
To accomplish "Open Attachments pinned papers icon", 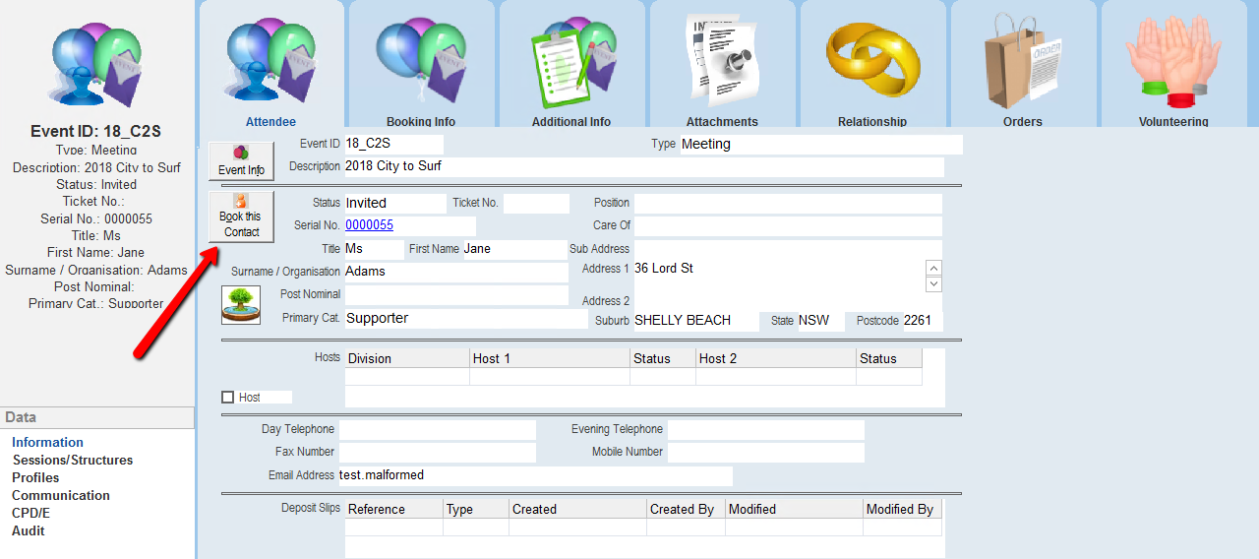I will (x=722, y=61).
